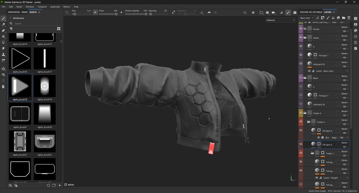Show the Black folder layer
Image resolution: width=359 pixels, height=193 pixels.
coord(301,78)
